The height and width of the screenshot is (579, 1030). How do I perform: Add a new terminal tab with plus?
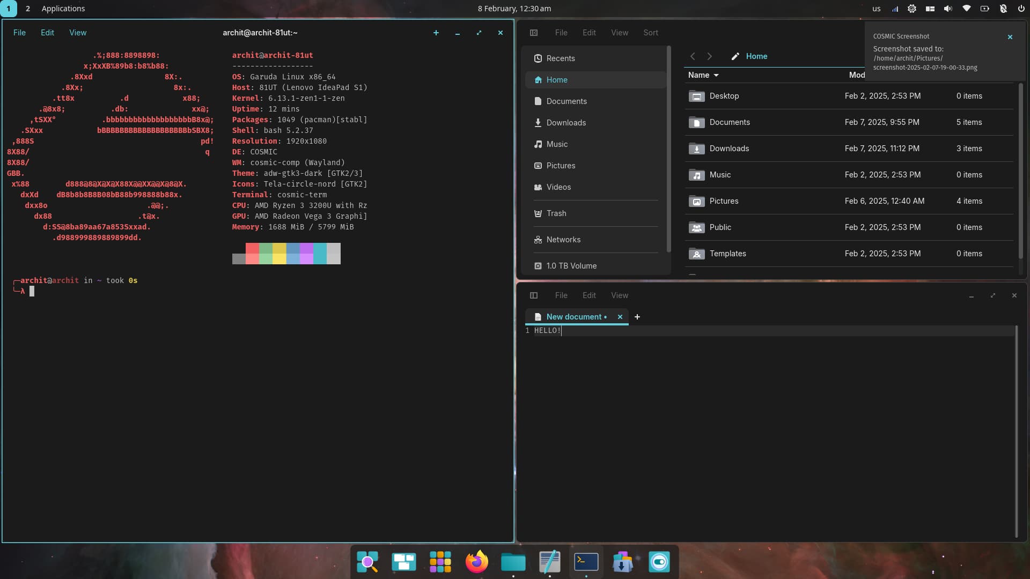pyautogui.click(x=436, y=33)
